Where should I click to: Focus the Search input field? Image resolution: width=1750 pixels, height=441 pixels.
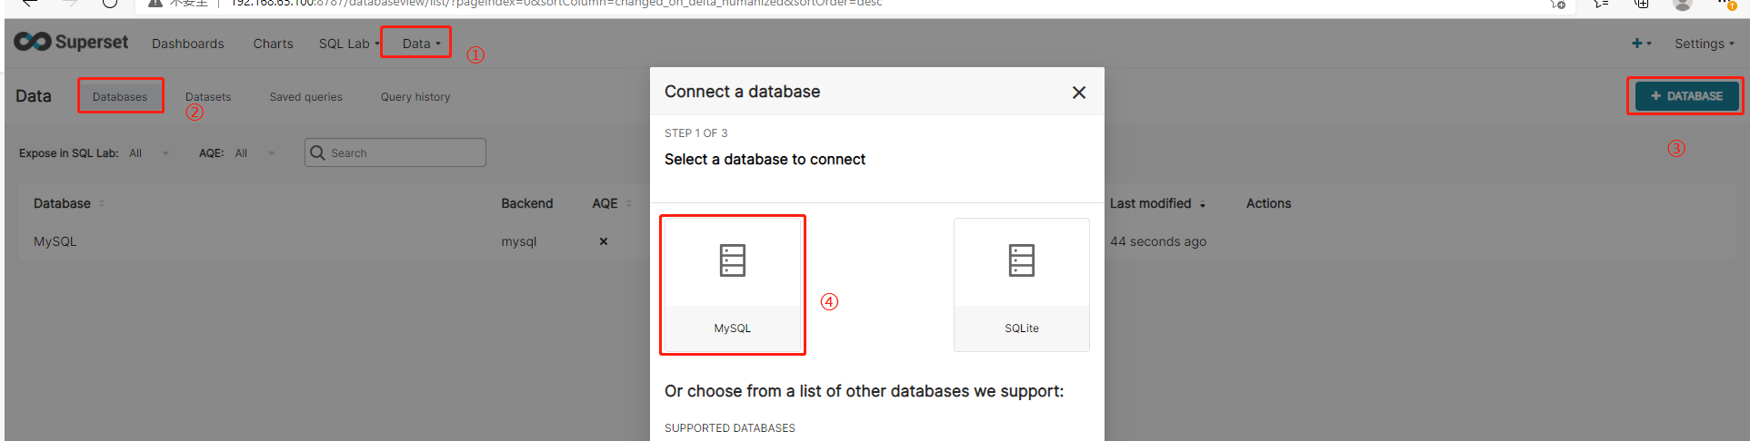pyautogui.click(x=395, y=152)
